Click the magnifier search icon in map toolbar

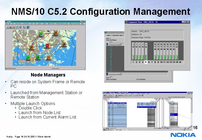[x=24, y=27]
